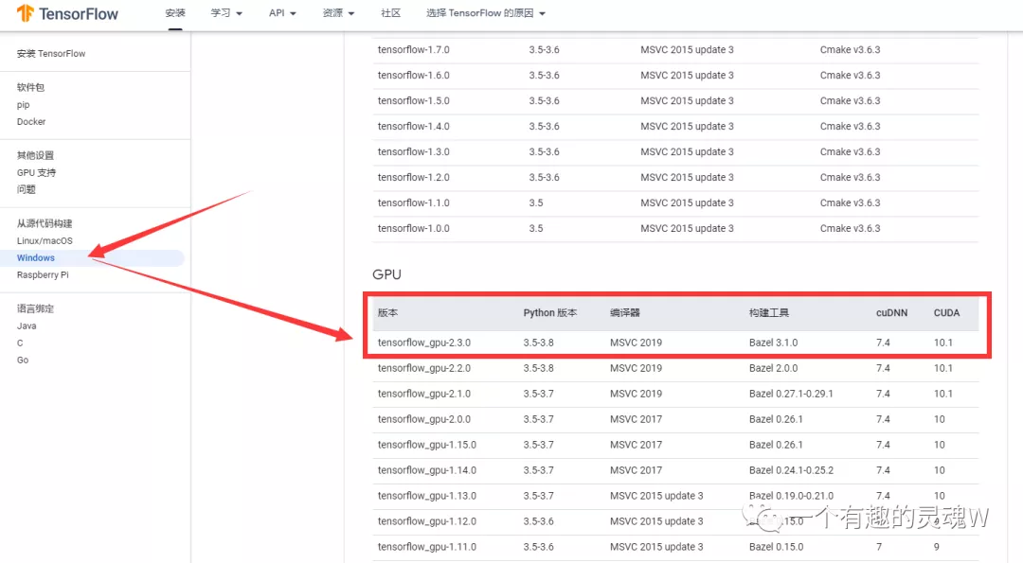Image resolution: width=1023 pixels, height=563 pixels.
Task: Click CUDA 10.1 in tensorflow_gpu-2.3.0 row
Action: pos(942,343)
